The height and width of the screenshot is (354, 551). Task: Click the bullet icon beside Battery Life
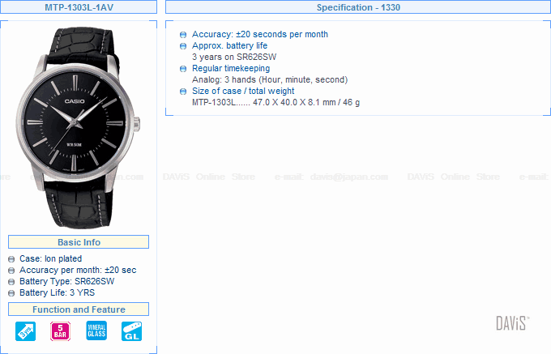click(11, 293)
